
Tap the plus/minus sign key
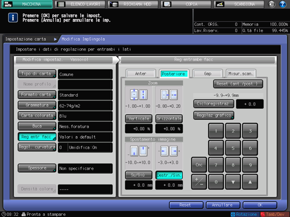pos(199,182)
